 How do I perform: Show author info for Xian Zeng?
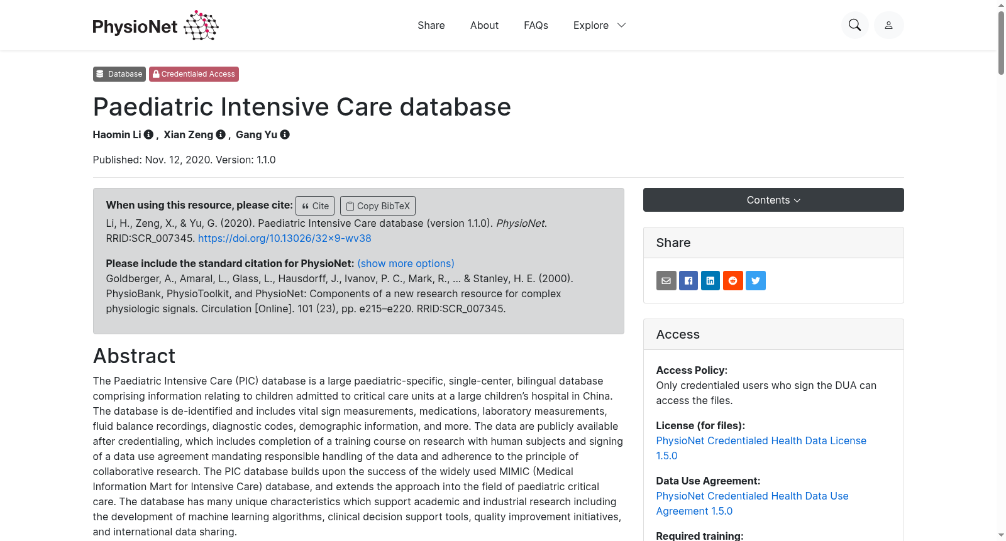221,134
